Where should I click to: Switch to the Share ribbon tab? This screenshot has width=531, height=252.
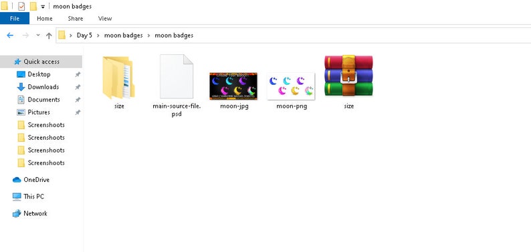(x=75, y=19)
